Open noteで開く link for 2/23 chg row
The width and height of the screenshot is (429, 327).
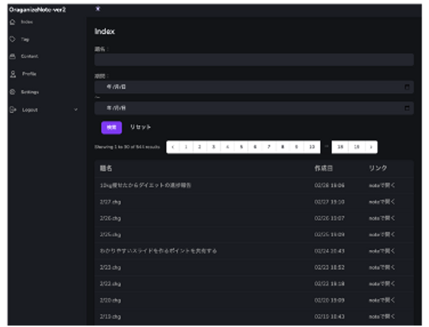[x=382, y=267]
